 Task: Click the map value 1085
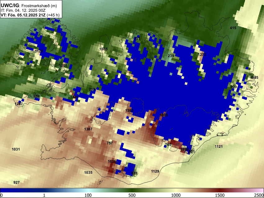103,49
